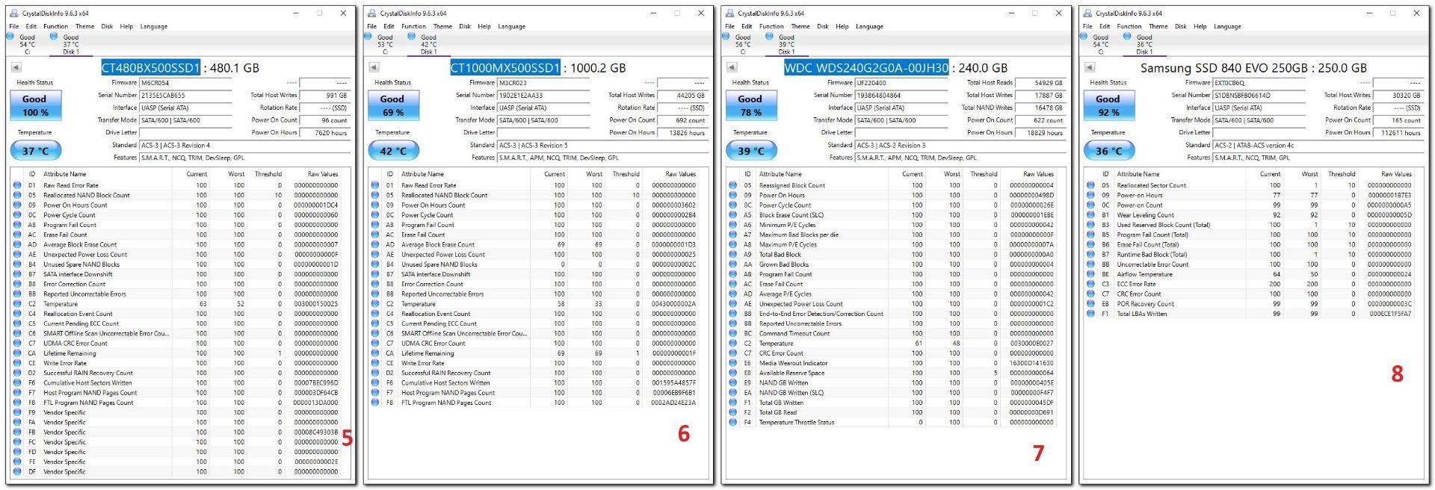Select the Disk 1 tab showing 36 °C
The height and width of the screenshot is (490, 1435).
[x=1144, y=44]
